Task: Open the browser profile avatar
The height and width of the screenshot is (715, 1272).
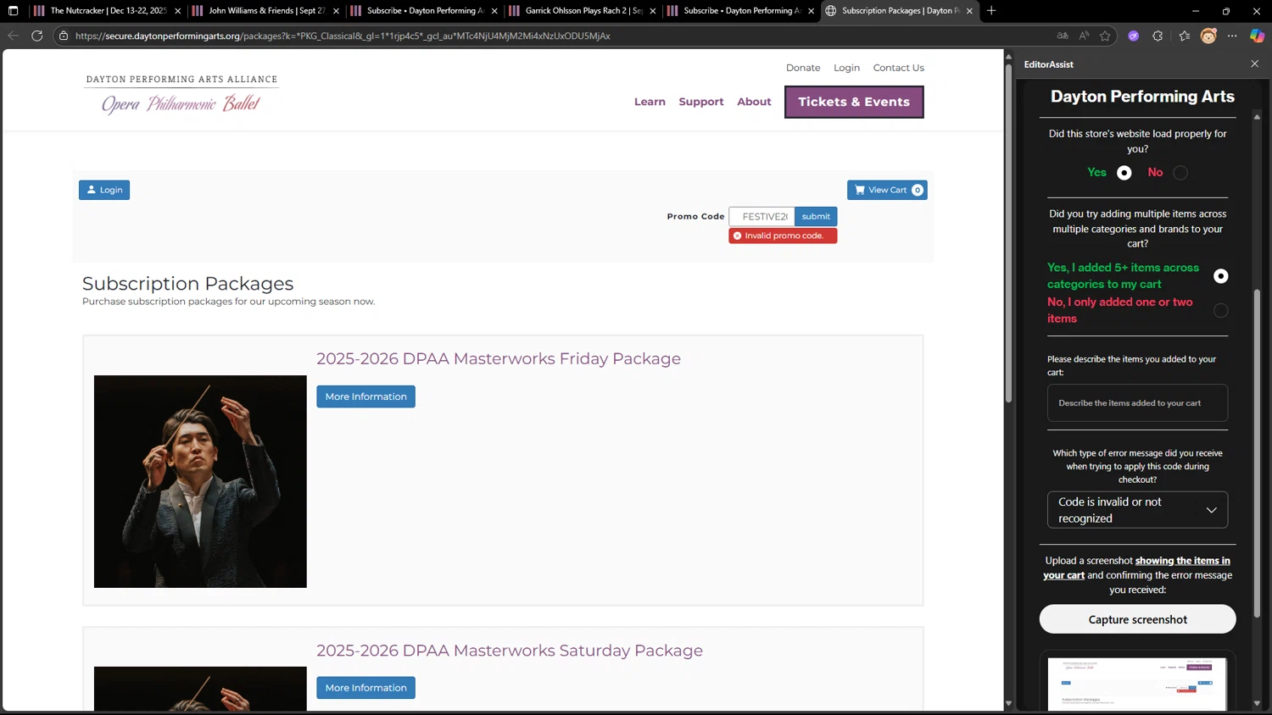Action: (1208, 36)
